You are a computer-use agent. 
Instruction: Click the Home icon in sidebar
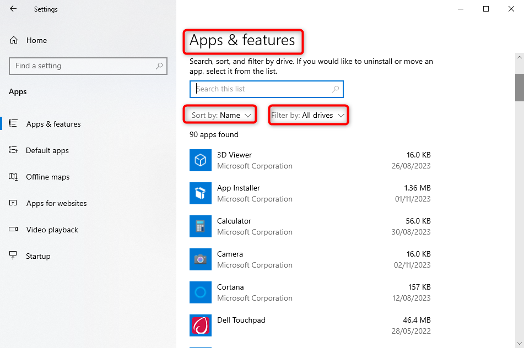click(14, 40)
